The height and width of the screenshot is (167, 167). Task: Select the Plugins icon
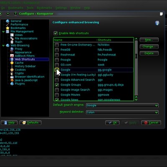[12, 83]
